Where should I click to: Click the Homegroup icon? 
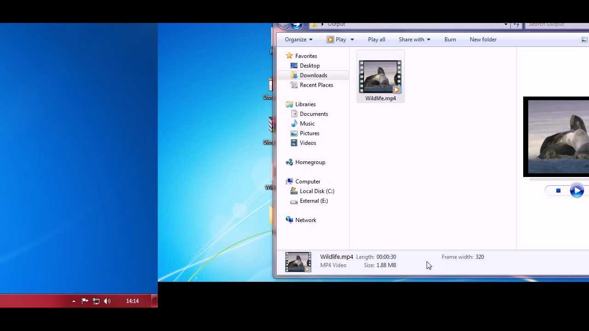289,162
